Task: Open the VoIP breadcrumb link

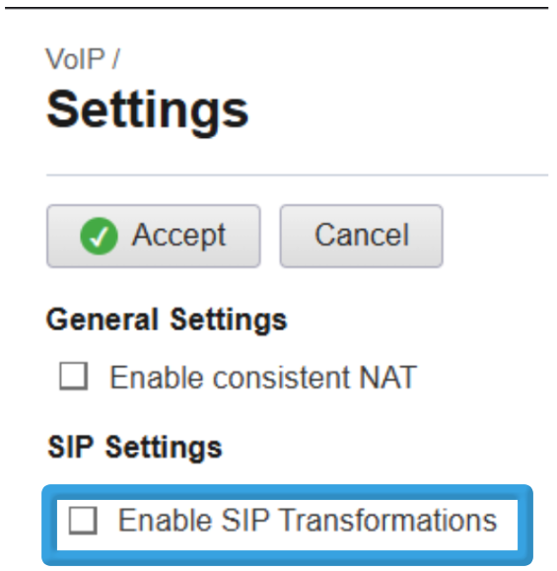Action: 75,58
